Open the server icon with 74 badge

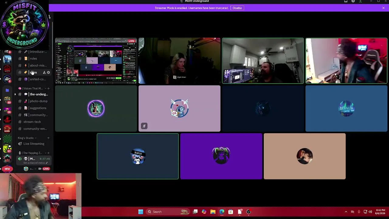[7, 109]
